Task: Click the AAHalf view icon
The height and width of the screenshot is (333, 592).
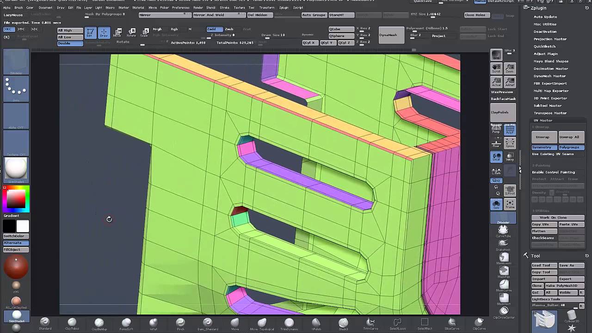Action: coord(510,82)
